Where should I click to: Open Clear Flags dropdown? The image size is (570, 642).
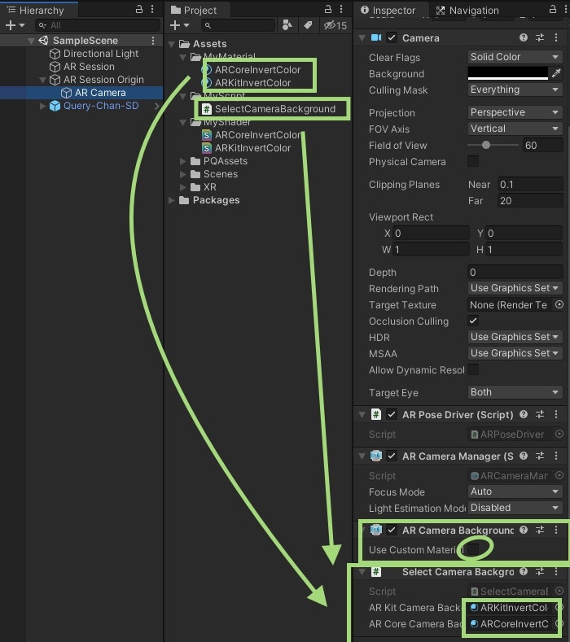click(x=515, y=57)
